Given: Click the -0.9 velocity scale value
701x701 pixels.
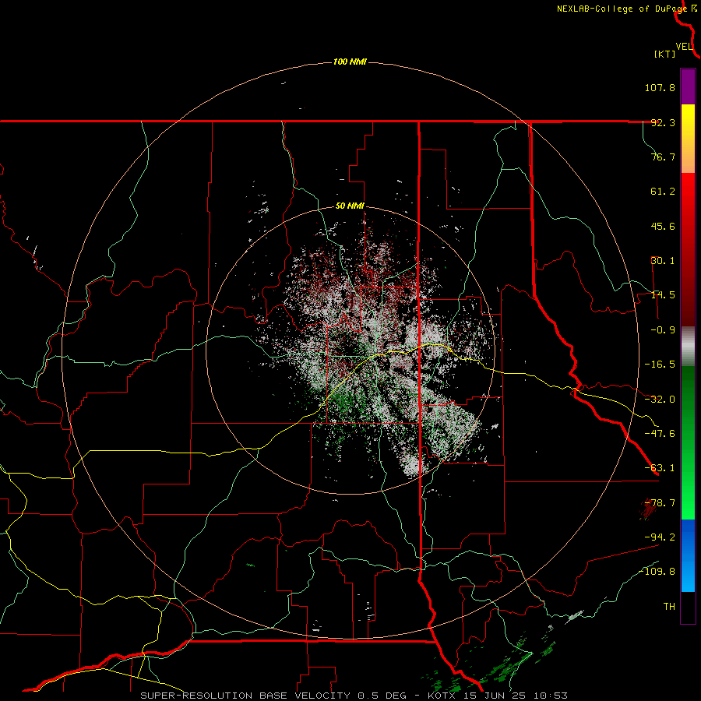Looking at the screenshot, I should coord(663,330).
